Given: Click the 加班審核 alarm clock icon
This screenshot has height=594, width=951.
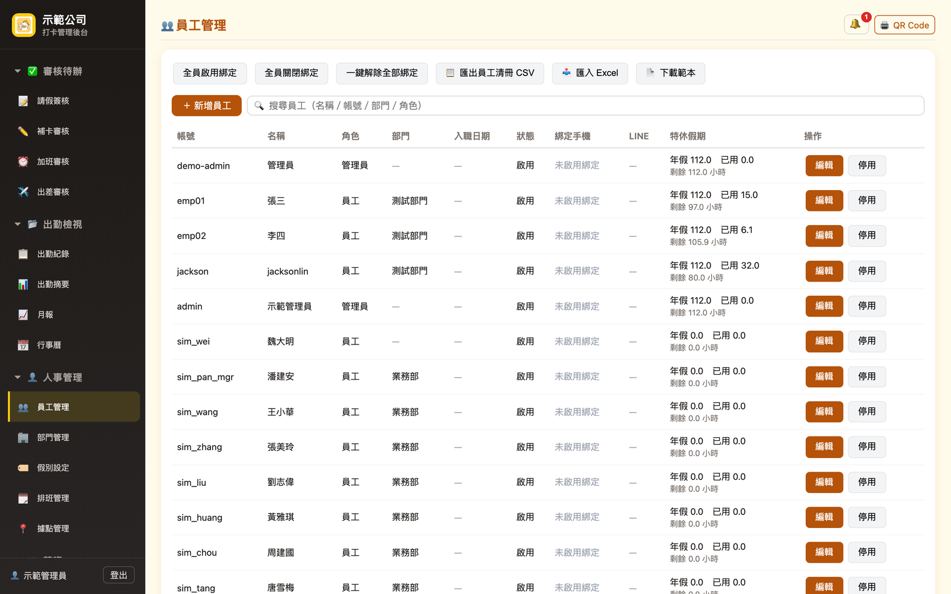Looking at the screenshot, I should tap(23, 162).
